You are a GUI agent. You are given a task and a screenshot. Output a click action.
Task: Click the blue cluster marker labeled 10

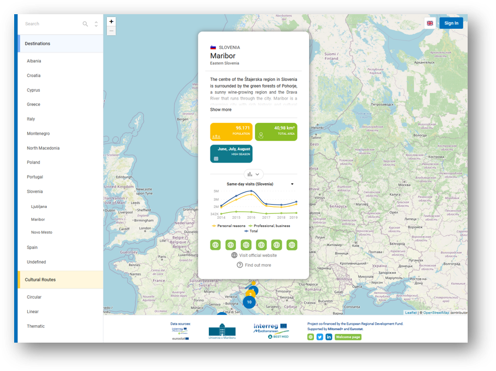point(249,302)
